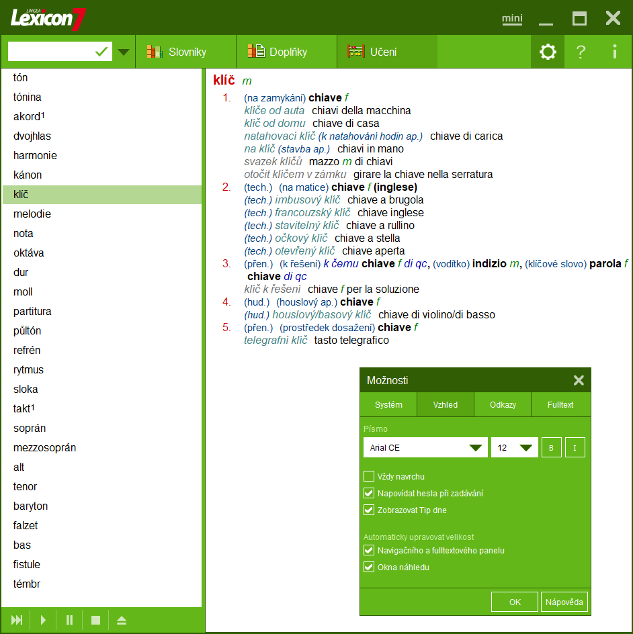Image resolution: width=633 pixels, height=634 pixels.
Task: Start playback with play icon
Action: [x=43, y=620]
